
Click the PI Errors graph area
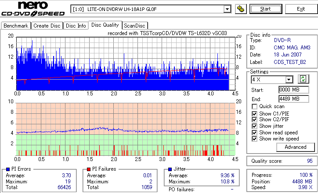(x=126, y=63)
